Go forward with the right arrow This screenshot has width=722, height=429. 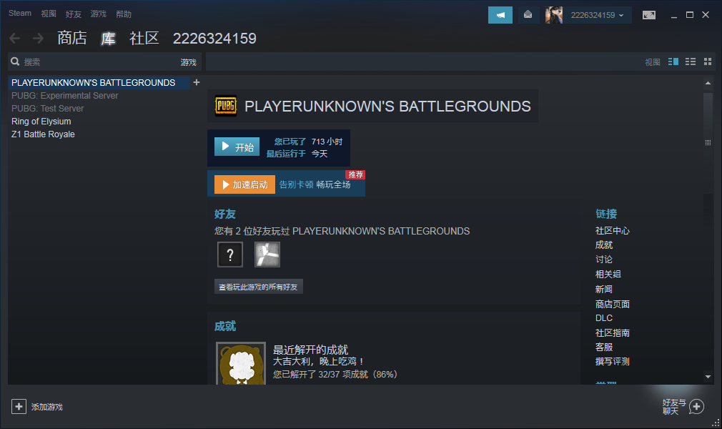tap(38, 38)
